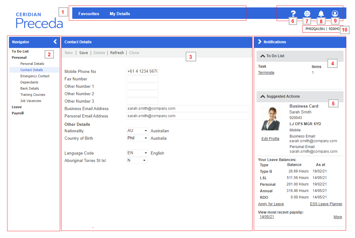This screenshot has width=355, height=238.
Task: Click Refresh in the toolbar
Action: [x=117, y=53]
